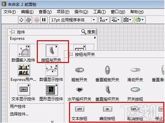This screenshot has height=123, width=165.
Task: Select the 垂直翘板开关 vertical rocker switch
Action: click(x=107, y=70)
